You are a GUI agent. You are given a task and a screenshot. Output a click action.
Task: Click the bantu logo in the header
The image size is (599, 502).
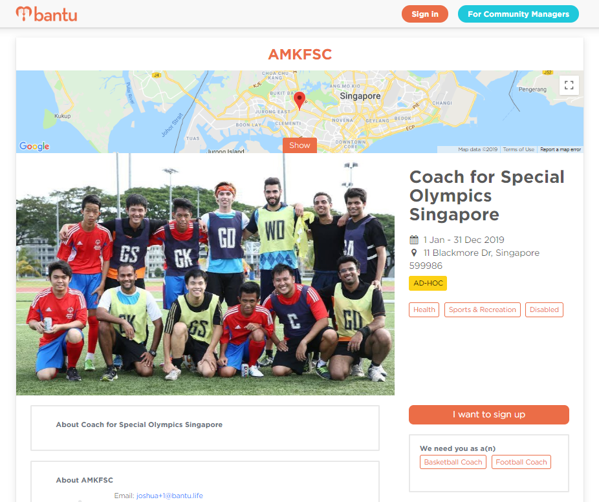46,14
